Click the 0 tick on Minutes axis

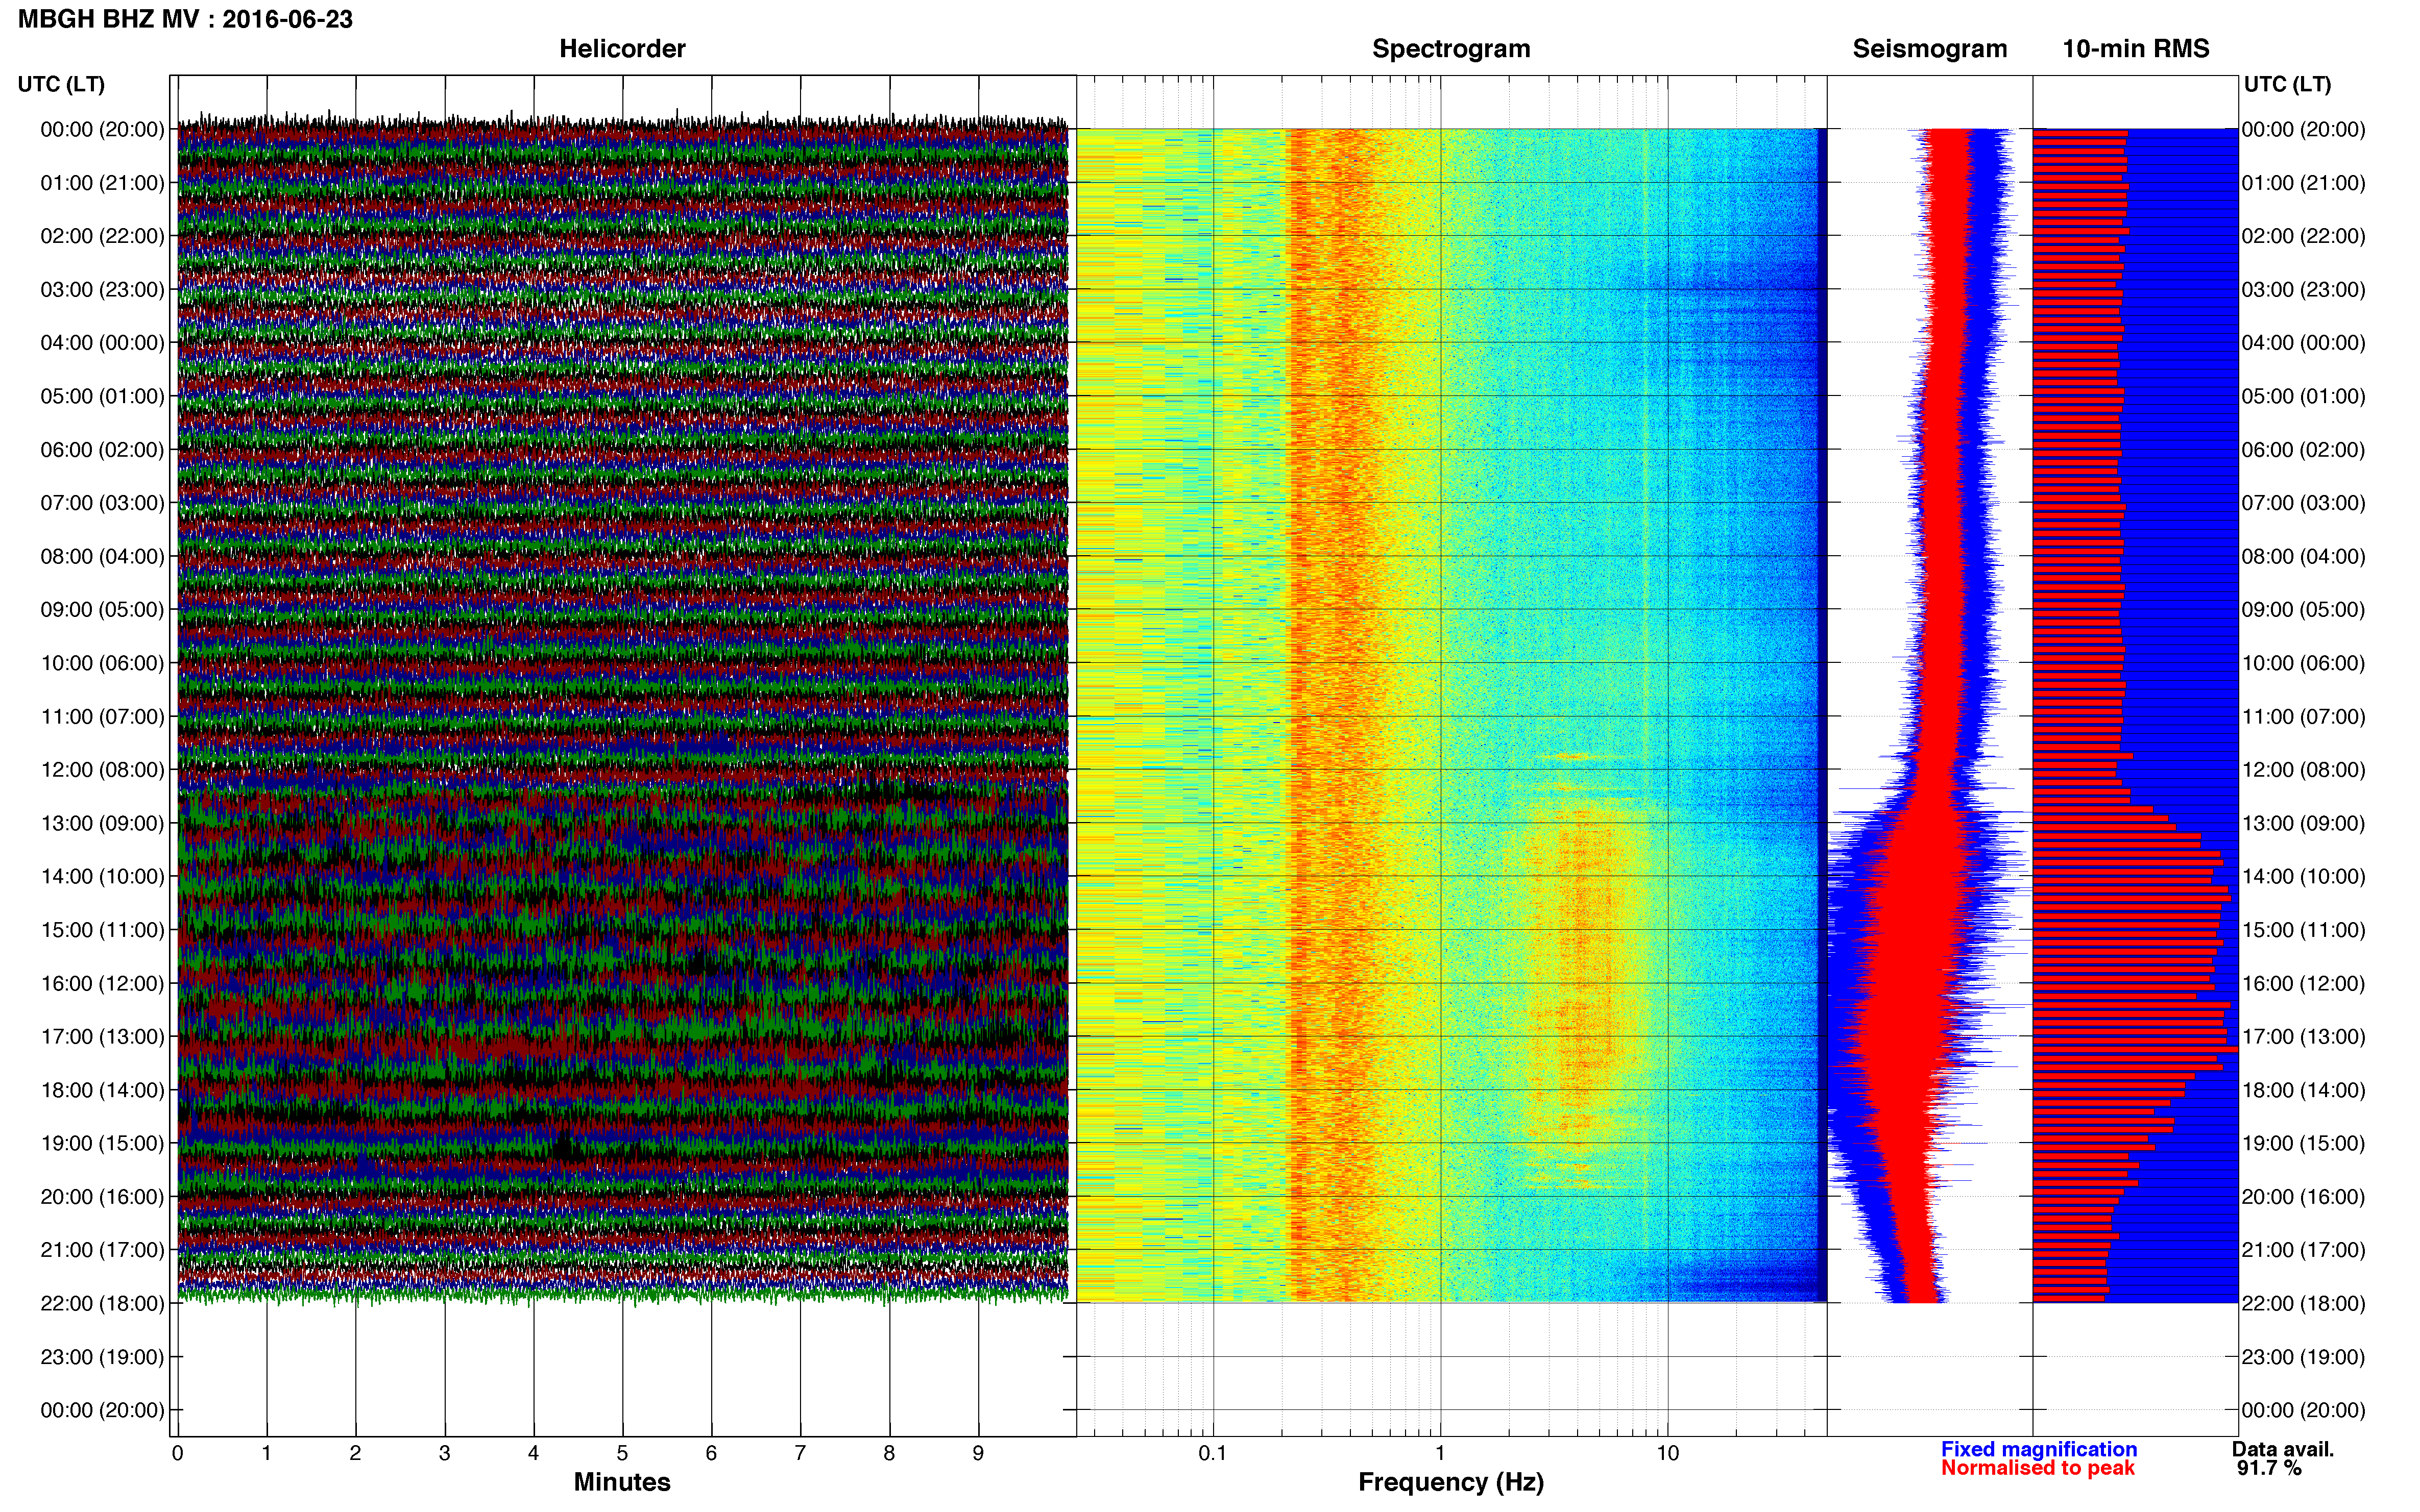(177, 1453)
